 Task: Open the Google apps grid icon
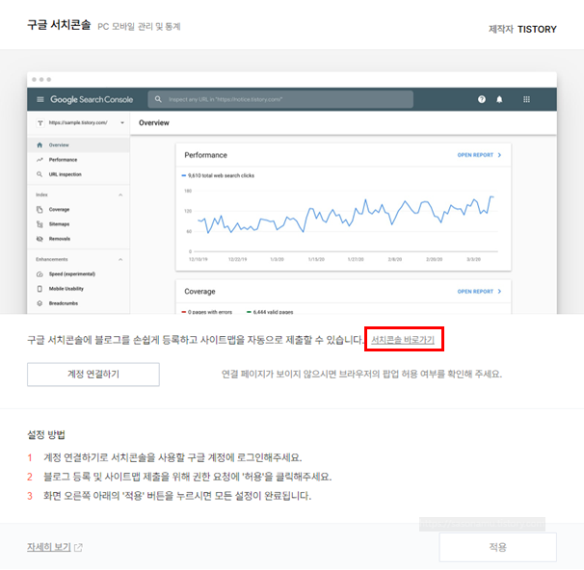[x=526, y=99]
